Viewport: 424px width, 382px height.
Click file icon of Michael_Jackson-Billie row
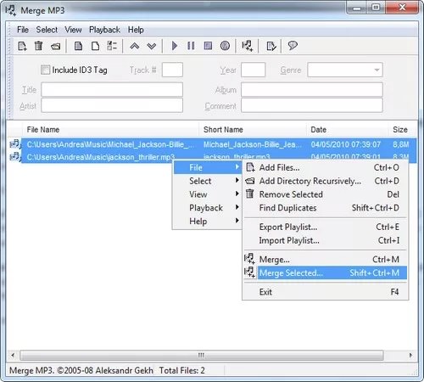(14, 144)
